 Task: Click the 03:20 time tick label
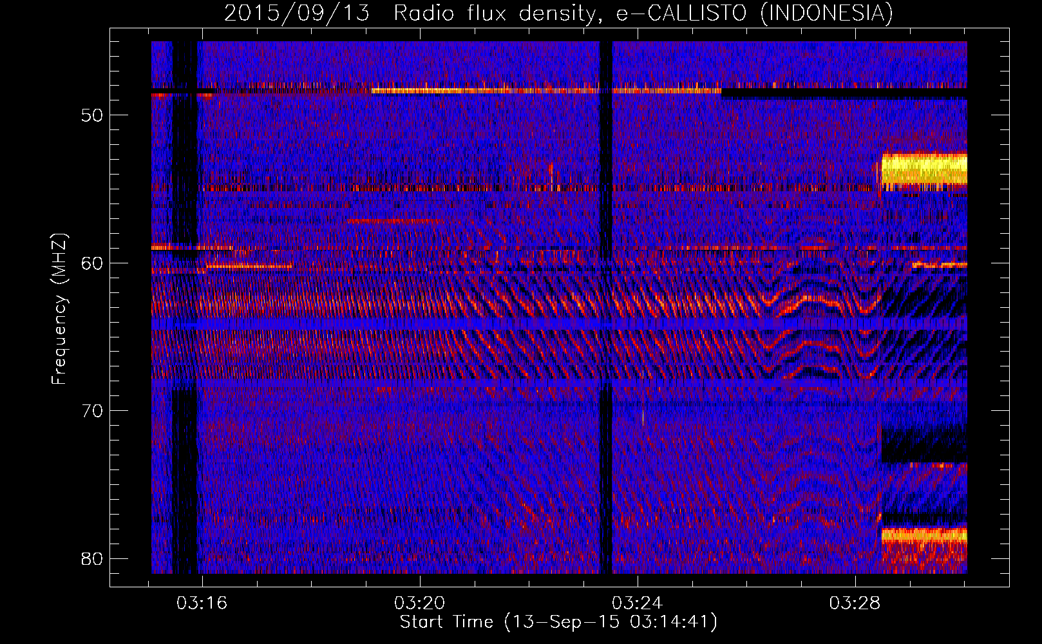point(420,603)
